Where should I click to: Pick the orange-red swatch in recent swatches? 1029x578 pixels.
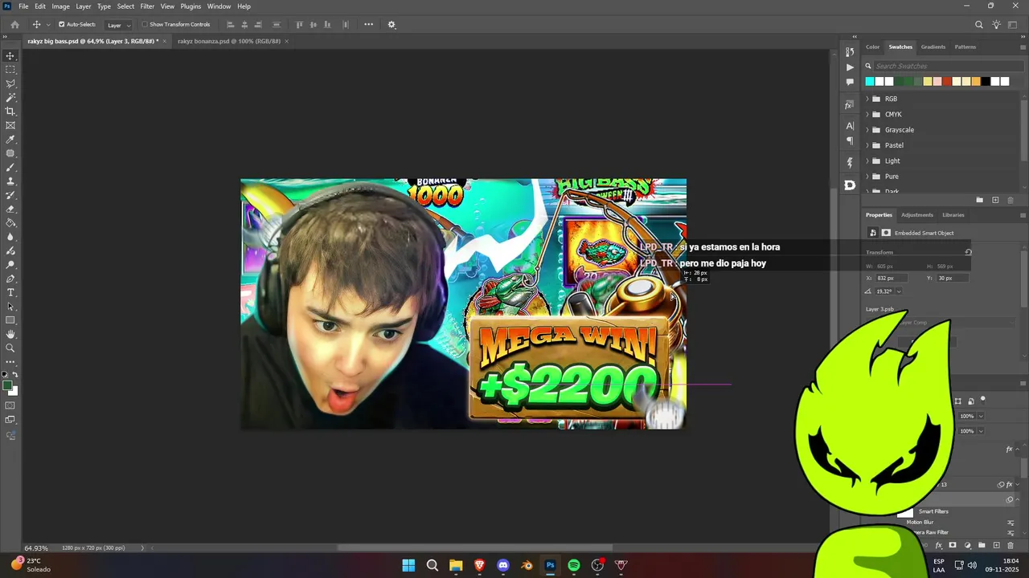click(x=947, y=81)
